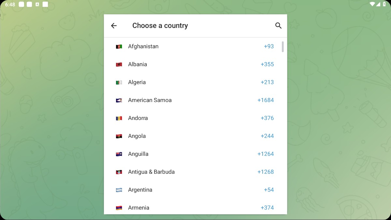Tap the American Samoa flag icon
Viewport: 391px width, 220px height.
click(119, 100)
